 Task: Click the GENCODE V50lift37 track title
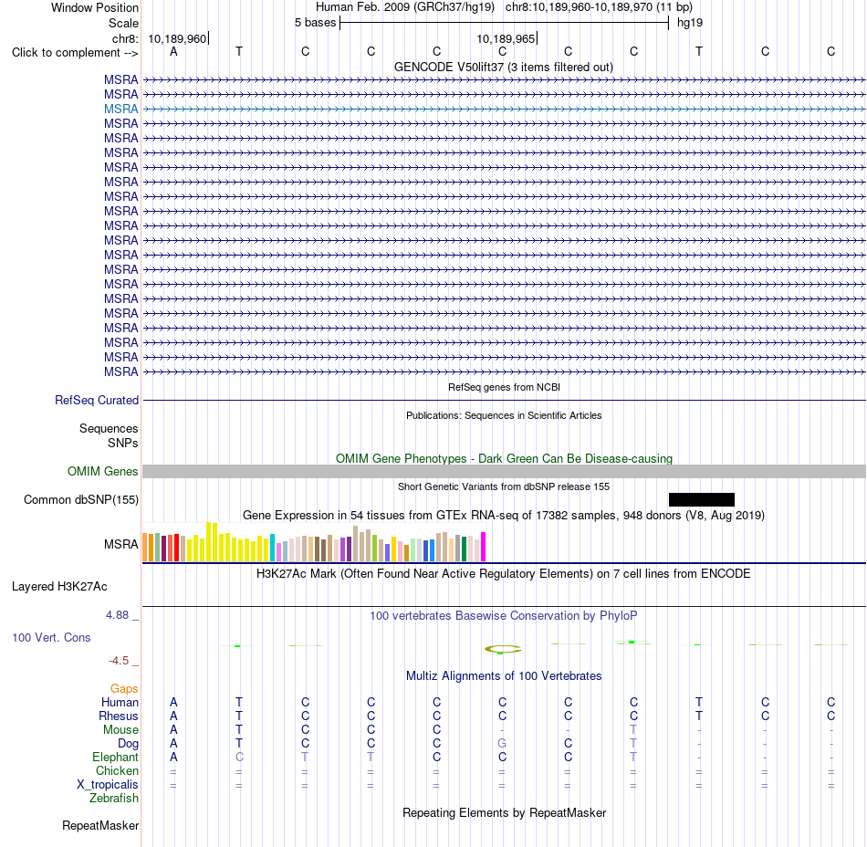pos(503,67)
